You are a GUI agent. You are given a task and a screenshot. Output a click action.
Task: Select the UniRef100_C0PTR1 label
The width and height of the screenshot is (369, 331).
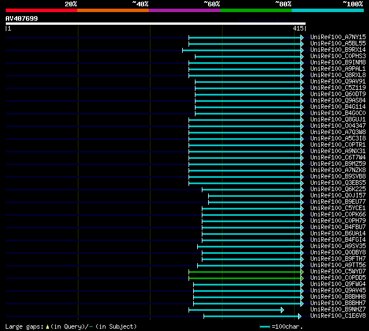338,145
